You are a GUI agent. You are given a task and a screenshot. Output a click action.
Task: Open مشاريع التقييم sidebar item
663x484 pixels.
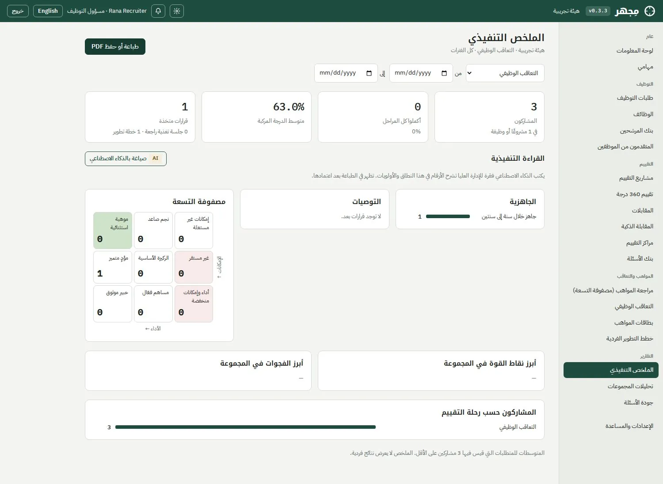click(x=611, y=178)
